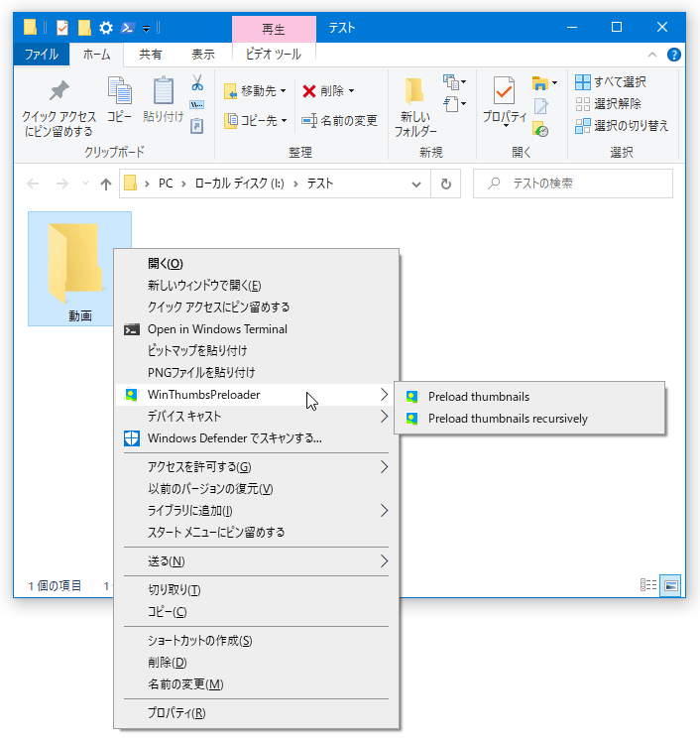The width and height of the screenshot is (700, 741).
Task: Click the Rename (名前の変更) ribbon button
Action: pyautogui.click(x=340, y=121)
